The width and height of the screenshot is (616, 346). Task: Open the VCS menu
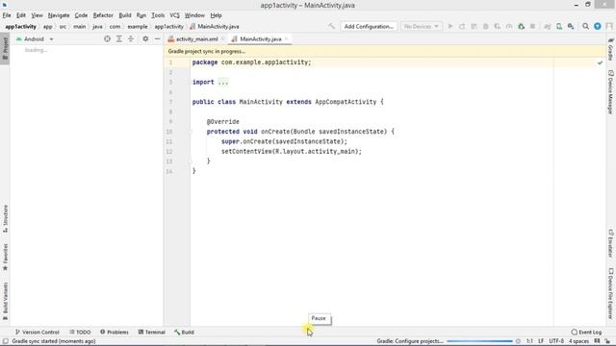coord(174,15)
